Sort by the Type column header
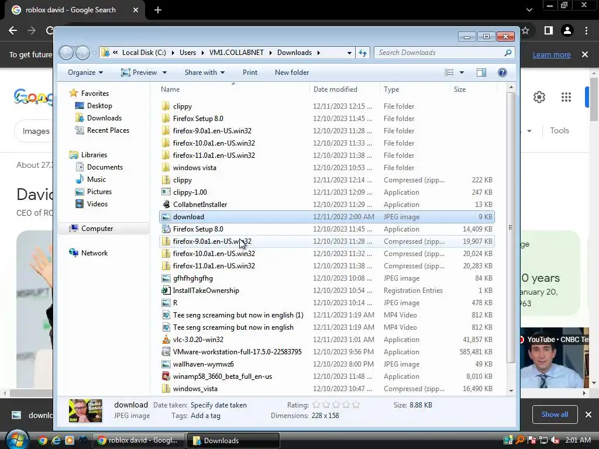Screen dimensions: 599x449 (x=415, y=89)
